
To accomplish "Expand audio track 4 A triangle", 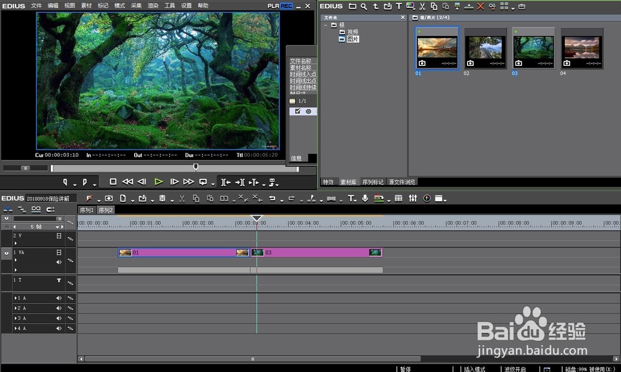I will click(x=16, y=329).
